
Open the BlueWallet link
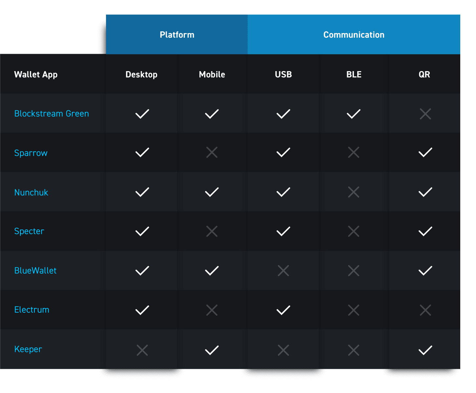(35, 270)
